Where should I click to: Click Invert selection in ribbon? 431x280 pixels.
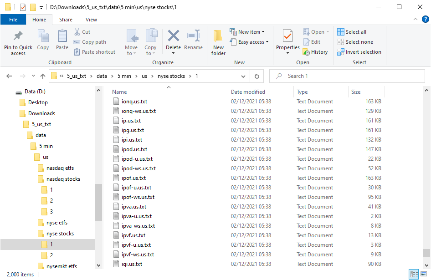[359, 52]
